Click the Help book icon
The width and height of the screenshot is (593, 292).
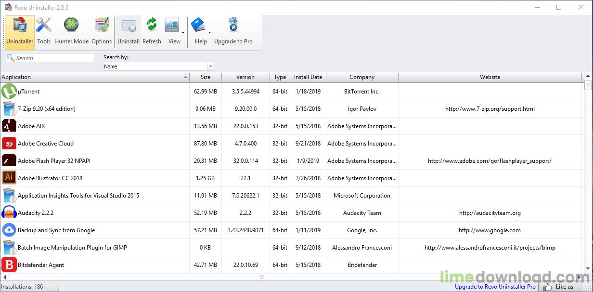click(x=199, y=24)
